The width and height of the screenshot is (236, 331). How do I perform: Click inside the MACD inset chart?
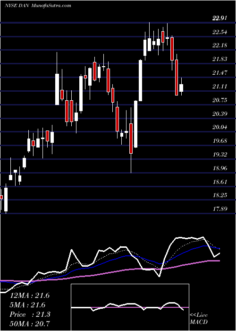coord(130,307)
